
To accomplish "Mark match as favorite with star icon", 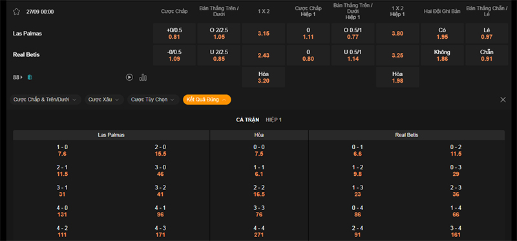I will [17, 12].
